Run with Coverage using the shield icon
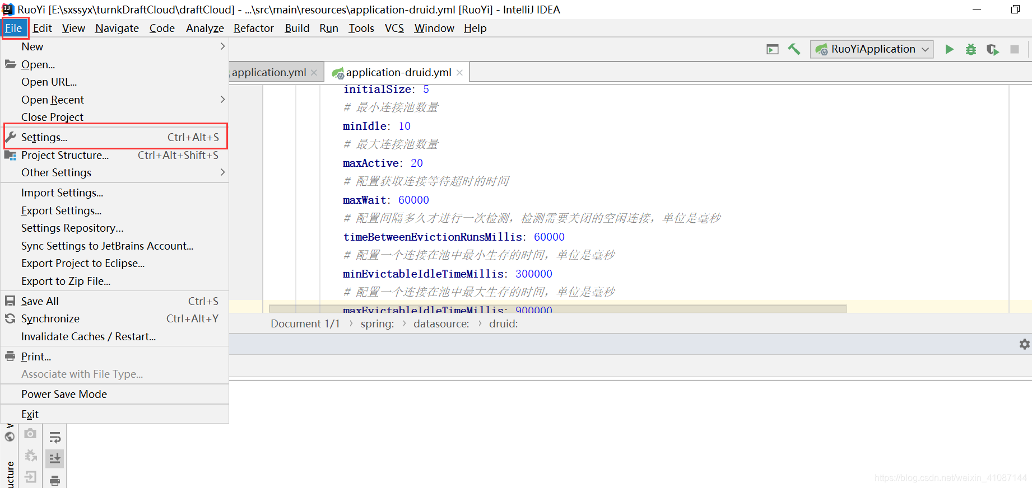 coord(993,49)
